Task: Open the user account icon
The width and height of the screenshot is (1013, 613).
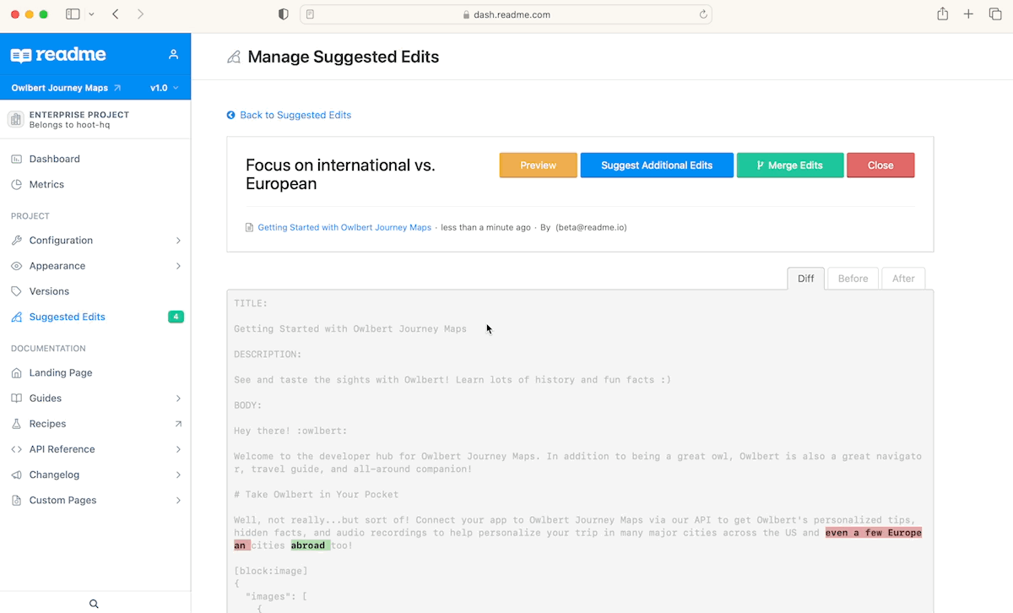Action: pyautogui.click(x=173, y=54)
